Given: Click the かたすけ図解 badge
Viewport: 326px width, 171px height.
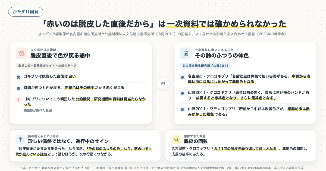Looking at the screenshot, I should pos(26,12).
